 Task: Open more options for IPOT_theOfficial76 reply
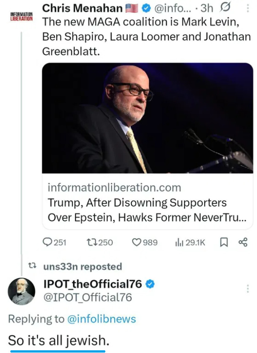coord(248,289)
